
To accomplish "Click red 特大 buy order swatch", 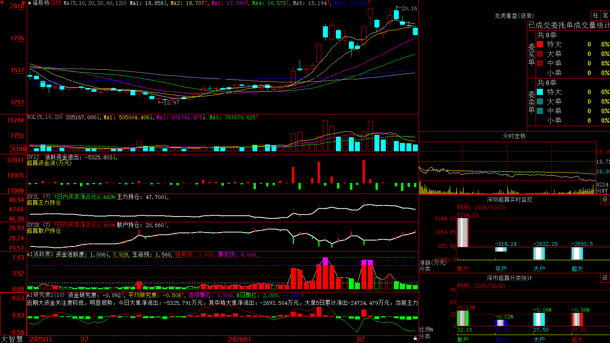I will [540, 44].
